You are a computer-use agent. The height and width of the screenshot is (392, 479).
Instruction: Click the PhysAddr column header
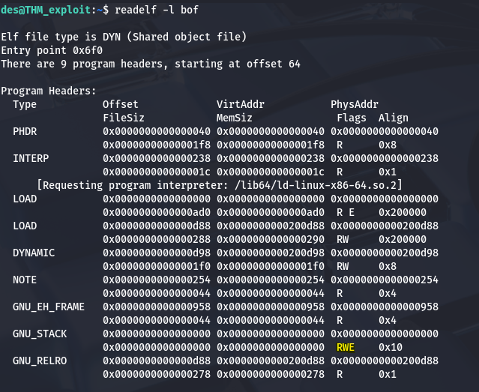tap(355, 104)
